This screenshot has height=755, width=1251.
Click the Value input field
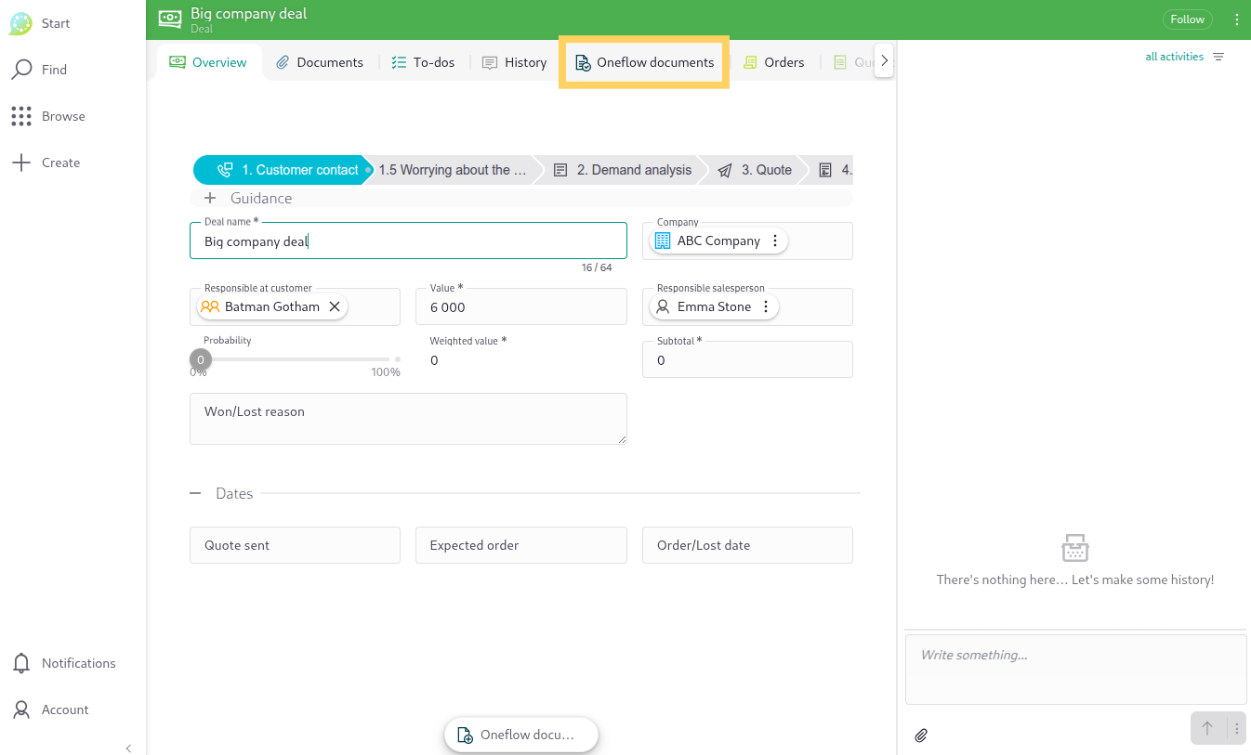click(x=521, y=306)
